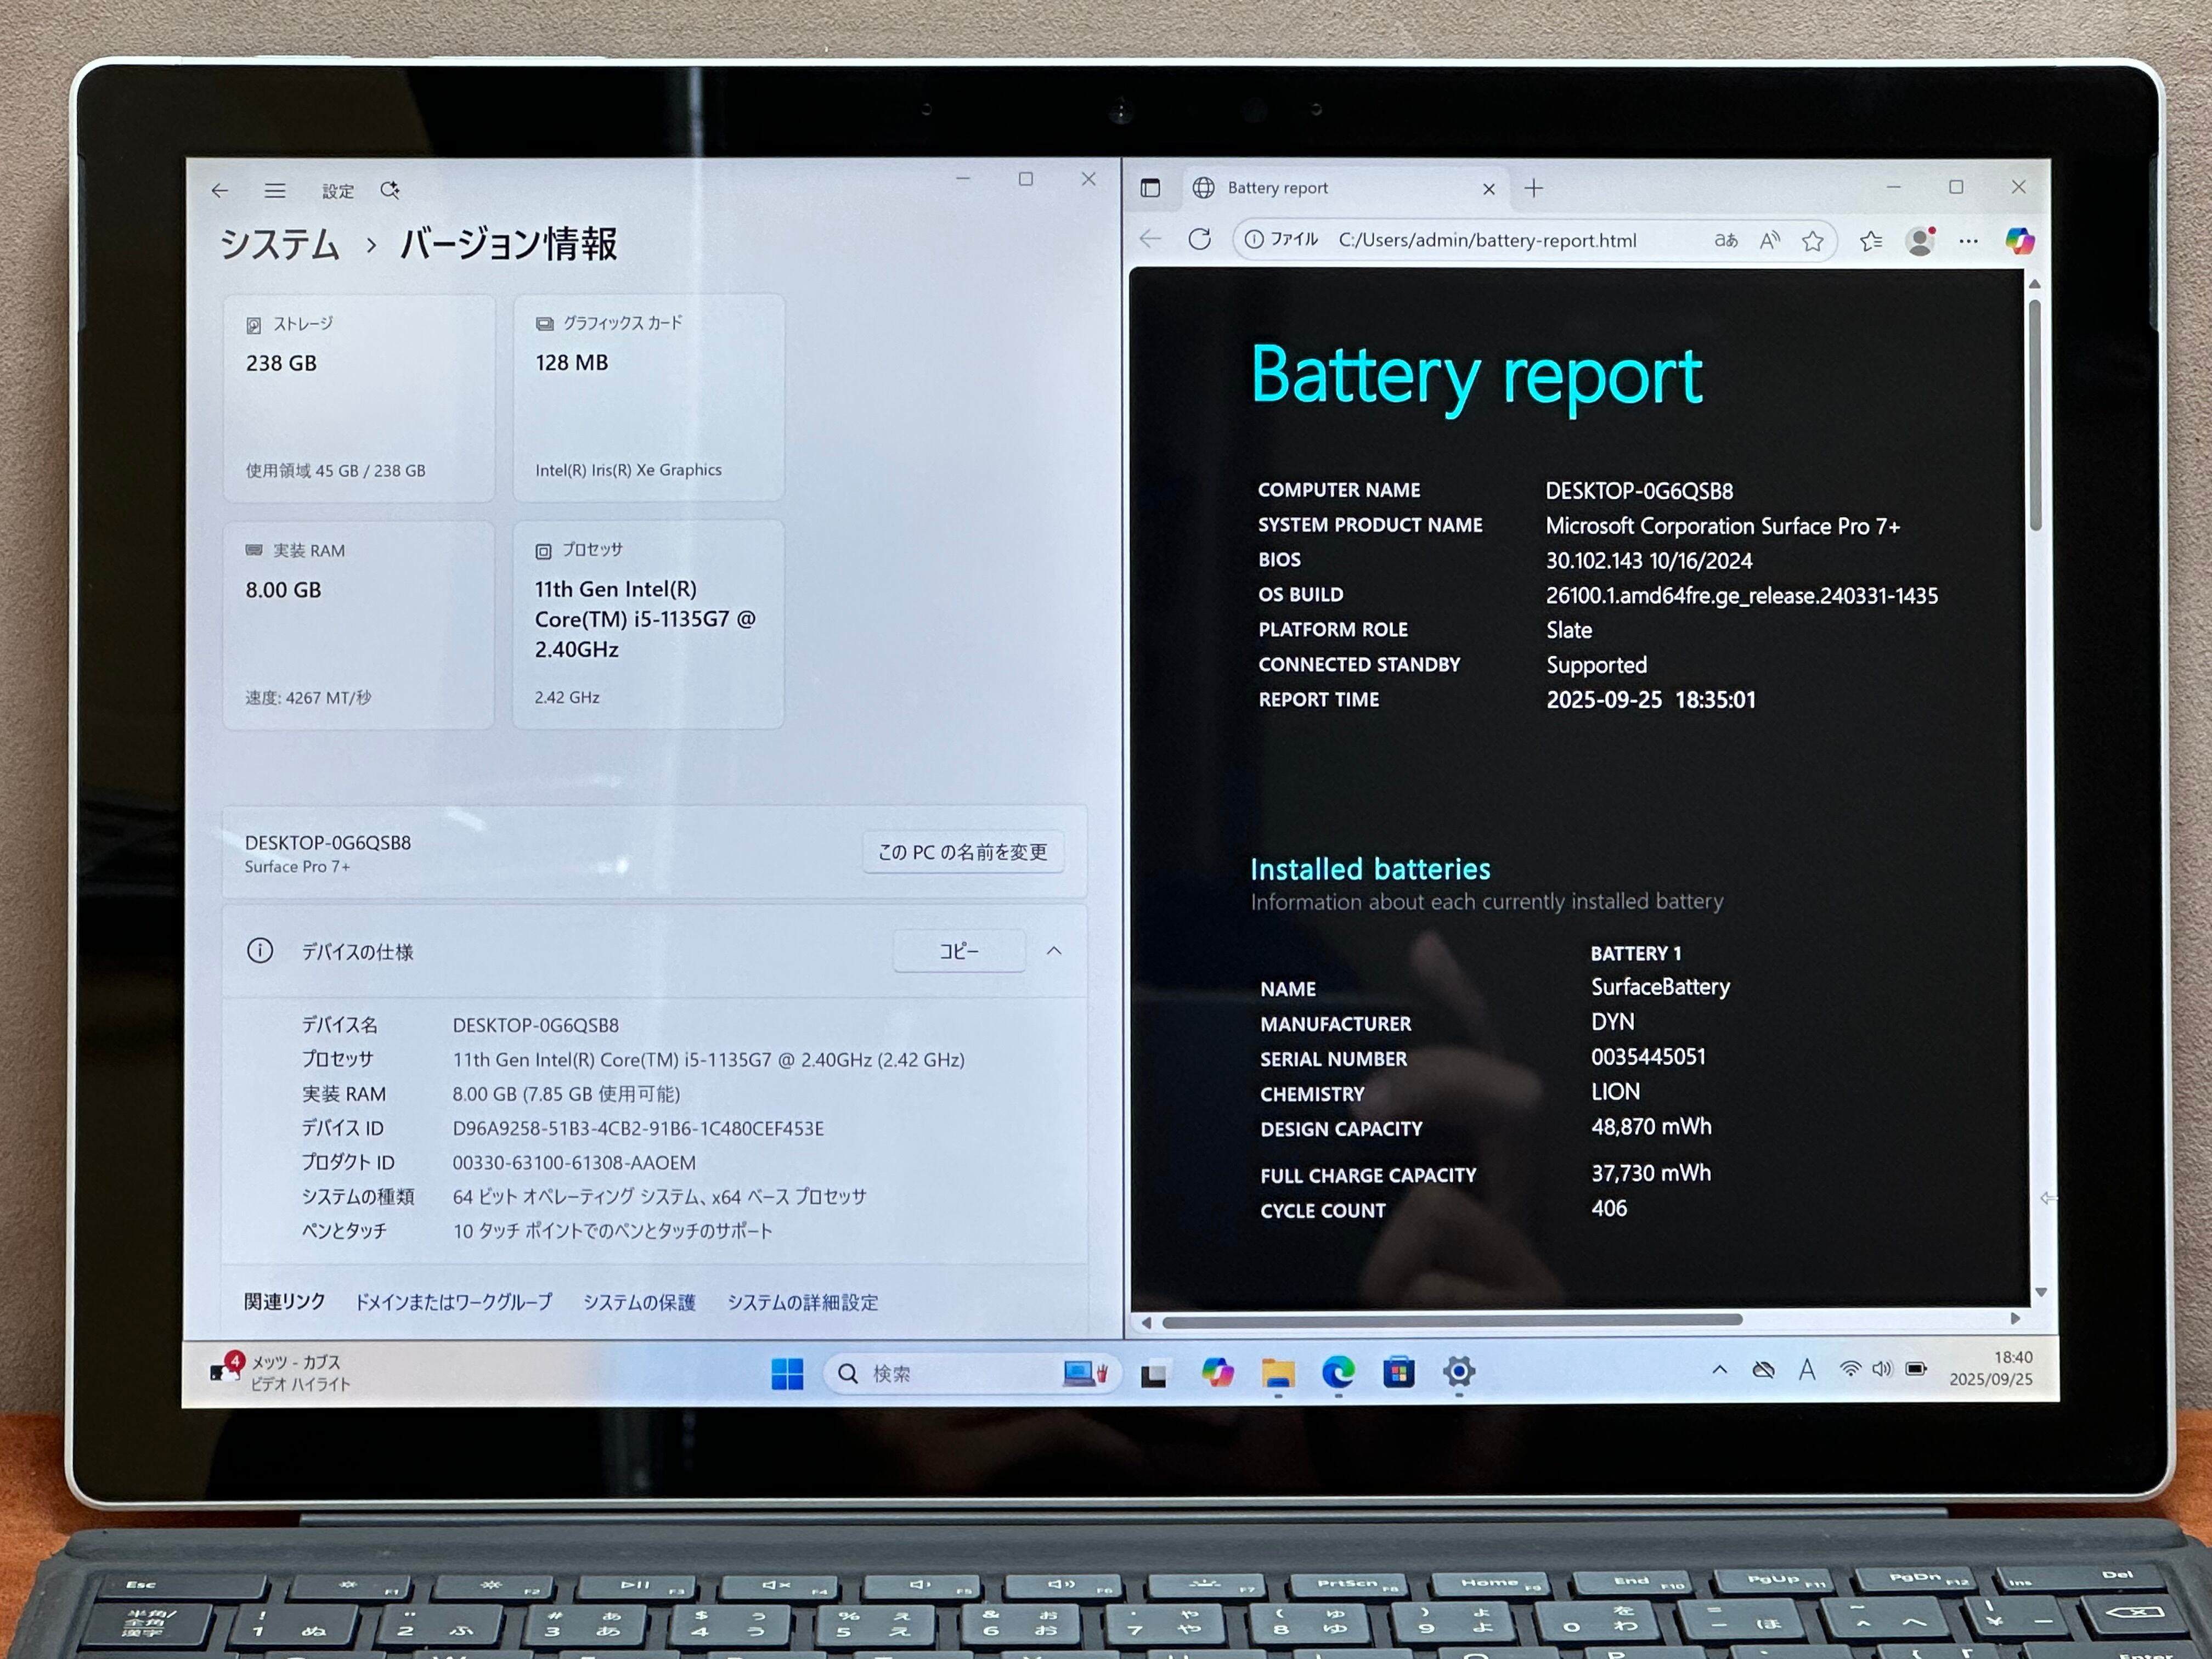Viewport: 2212px width, 1659px height.
Task: Open the Edge profile avatar icon
Action: [x=1919, y=241]
